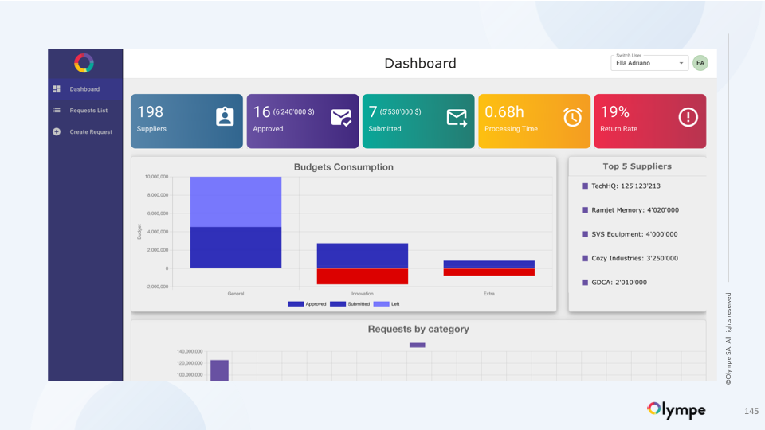
Task: Click the Create Request plus icon
Action: [x=57, y=131]
